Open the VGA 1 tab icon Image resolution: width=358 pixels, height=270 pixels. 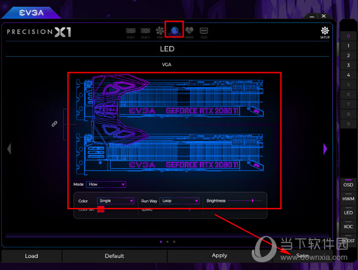pos(131,33)
